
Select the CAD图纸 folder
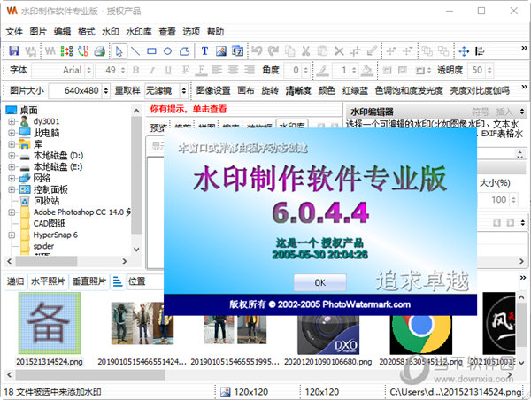(50, 224)
